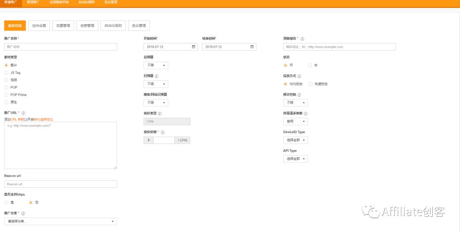Screen dimensions: 460x232
Task: Set https support to 否
Action: point(31,202)
